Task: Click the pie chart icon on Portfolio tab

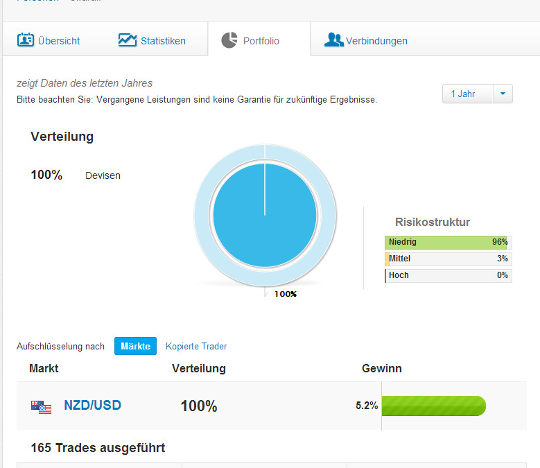Action: click(229, 40)
